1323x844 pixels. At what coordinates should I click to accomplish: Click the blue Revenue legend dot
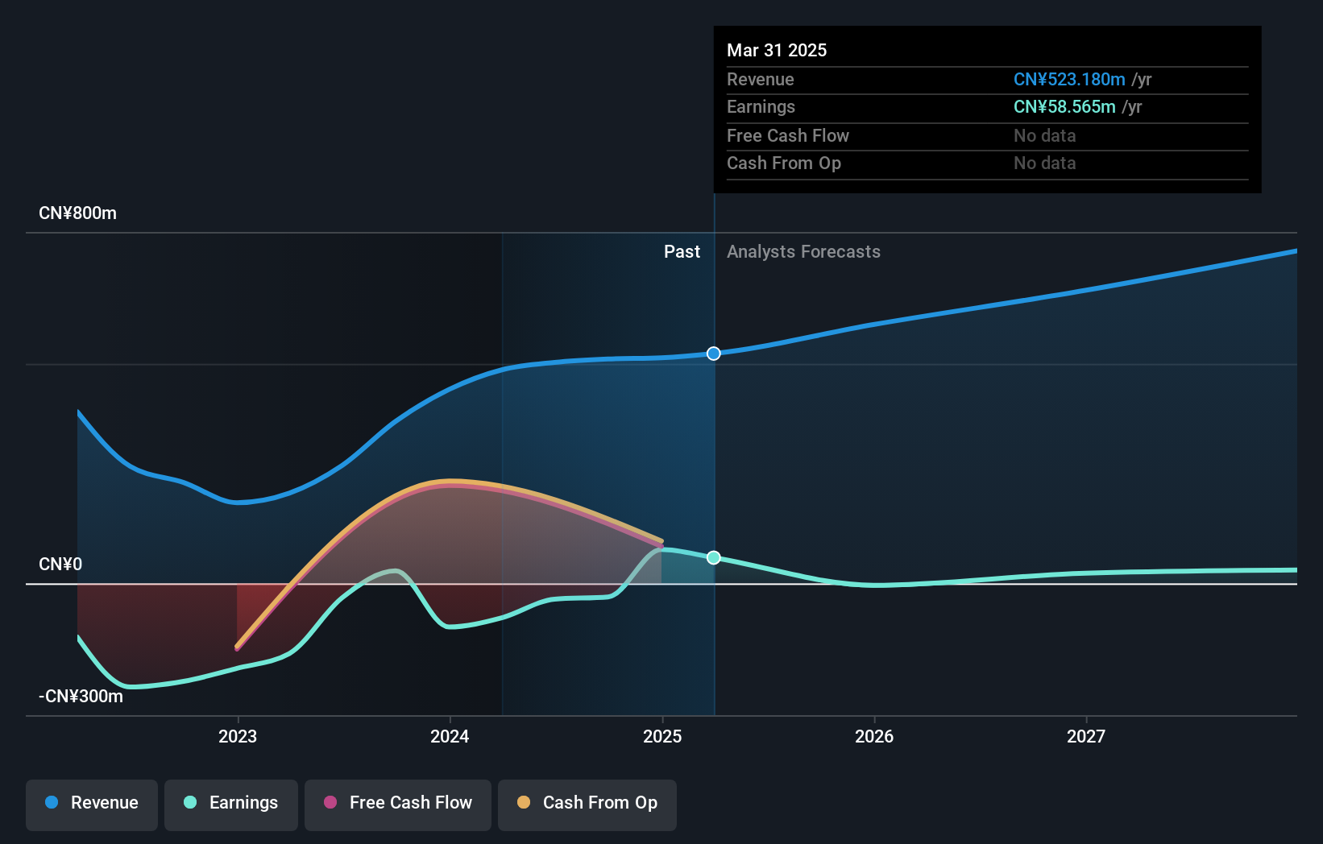pos(52,802)
